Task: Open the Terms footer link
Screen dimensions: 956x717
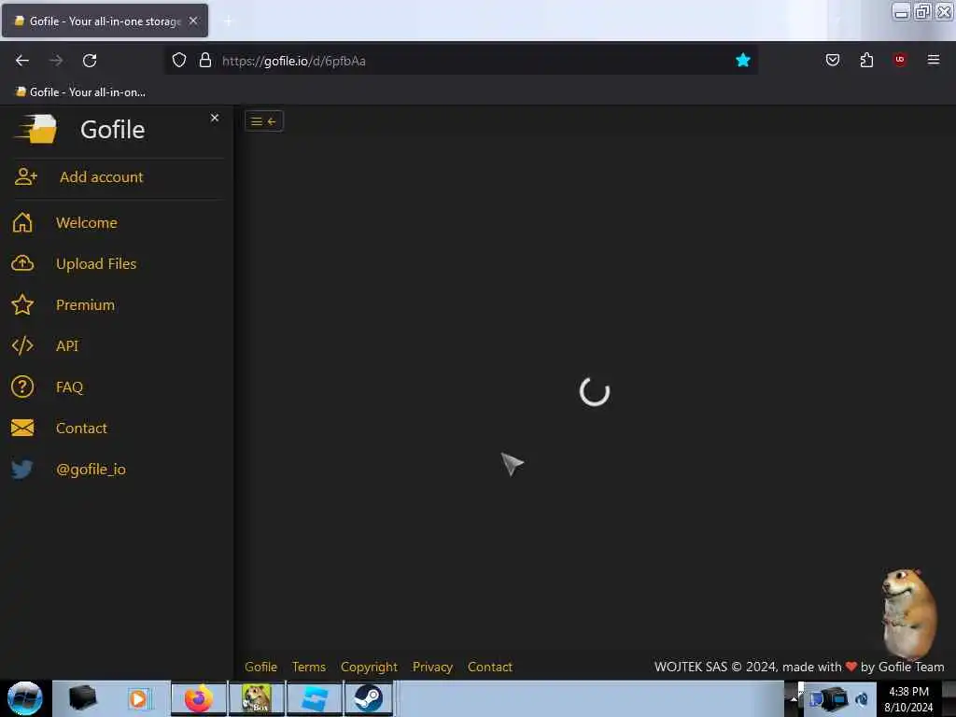Action: [309, 667]
